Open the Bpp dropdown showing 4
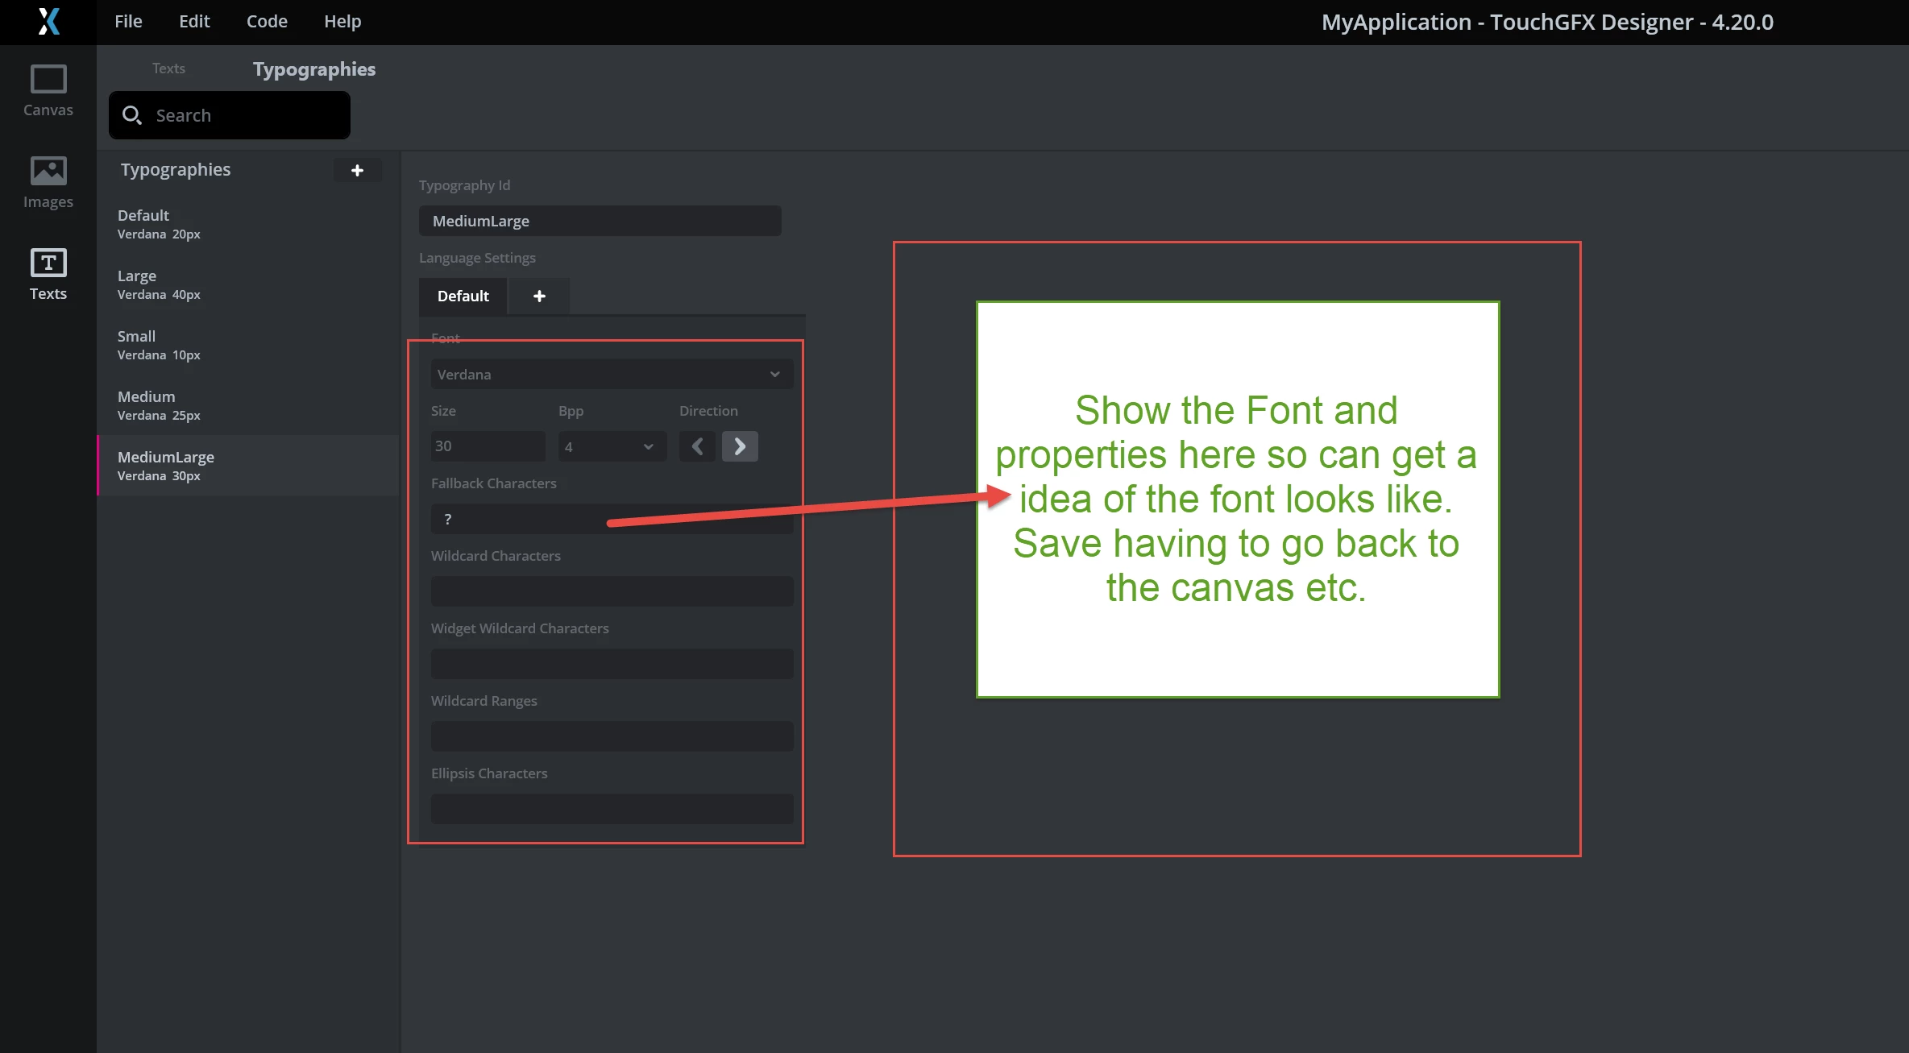 click(x=612, y=446)
